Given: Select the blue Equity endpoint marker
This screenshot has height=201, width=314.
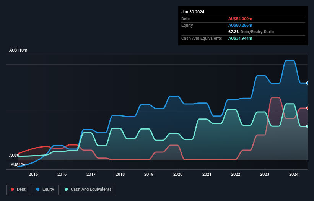Looking at the screenshot, I should pyautogui.click(x=307, y=83).
